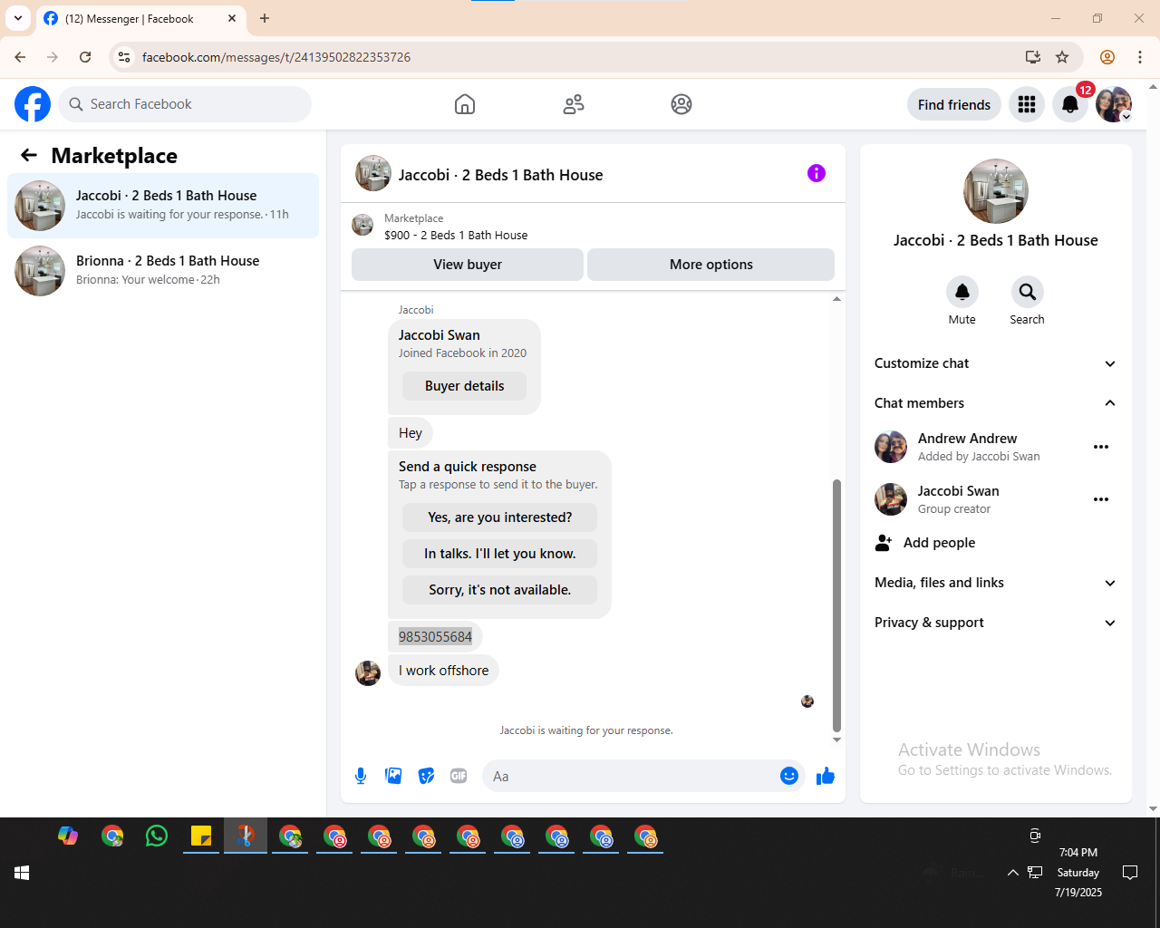This screenshot has height=928, width=1160.
Task: Reload the page in Chrome
Action: [85, 57]
